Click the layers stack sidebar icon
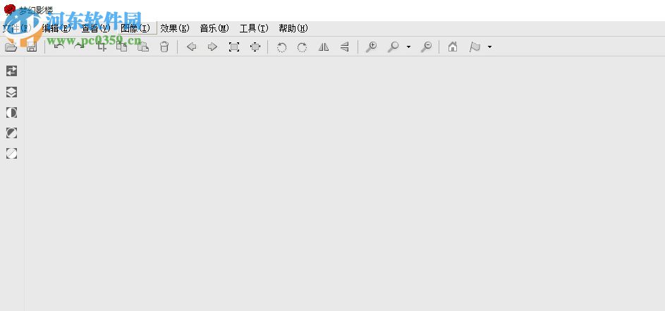The width and height of the screenshot is (665, 311). 11,92
